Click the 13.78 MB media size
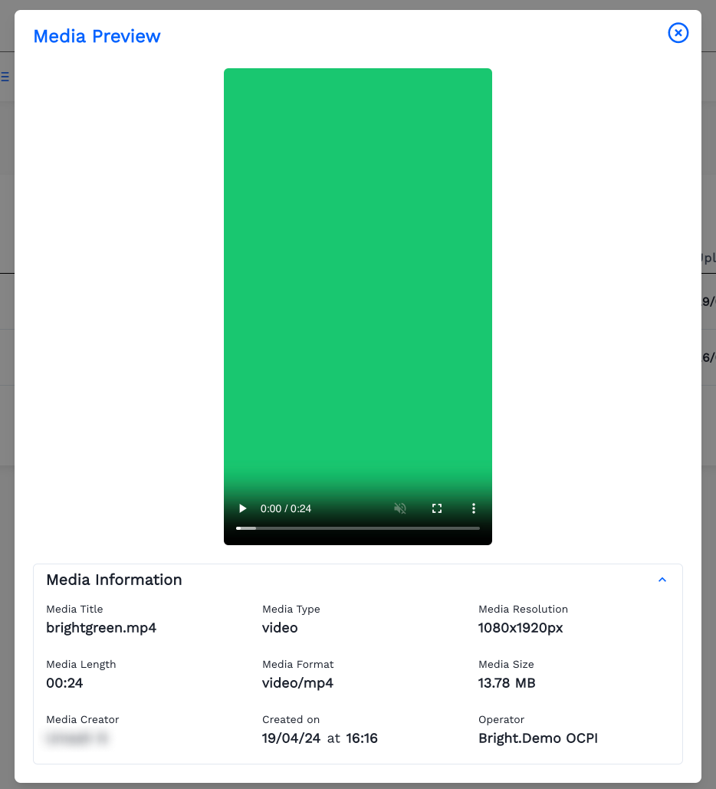 [507, 683]
